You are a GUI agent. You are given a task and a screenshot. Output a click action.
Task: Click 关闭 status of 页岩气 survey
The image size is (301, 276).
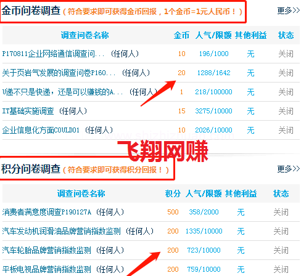coord(286,73)
